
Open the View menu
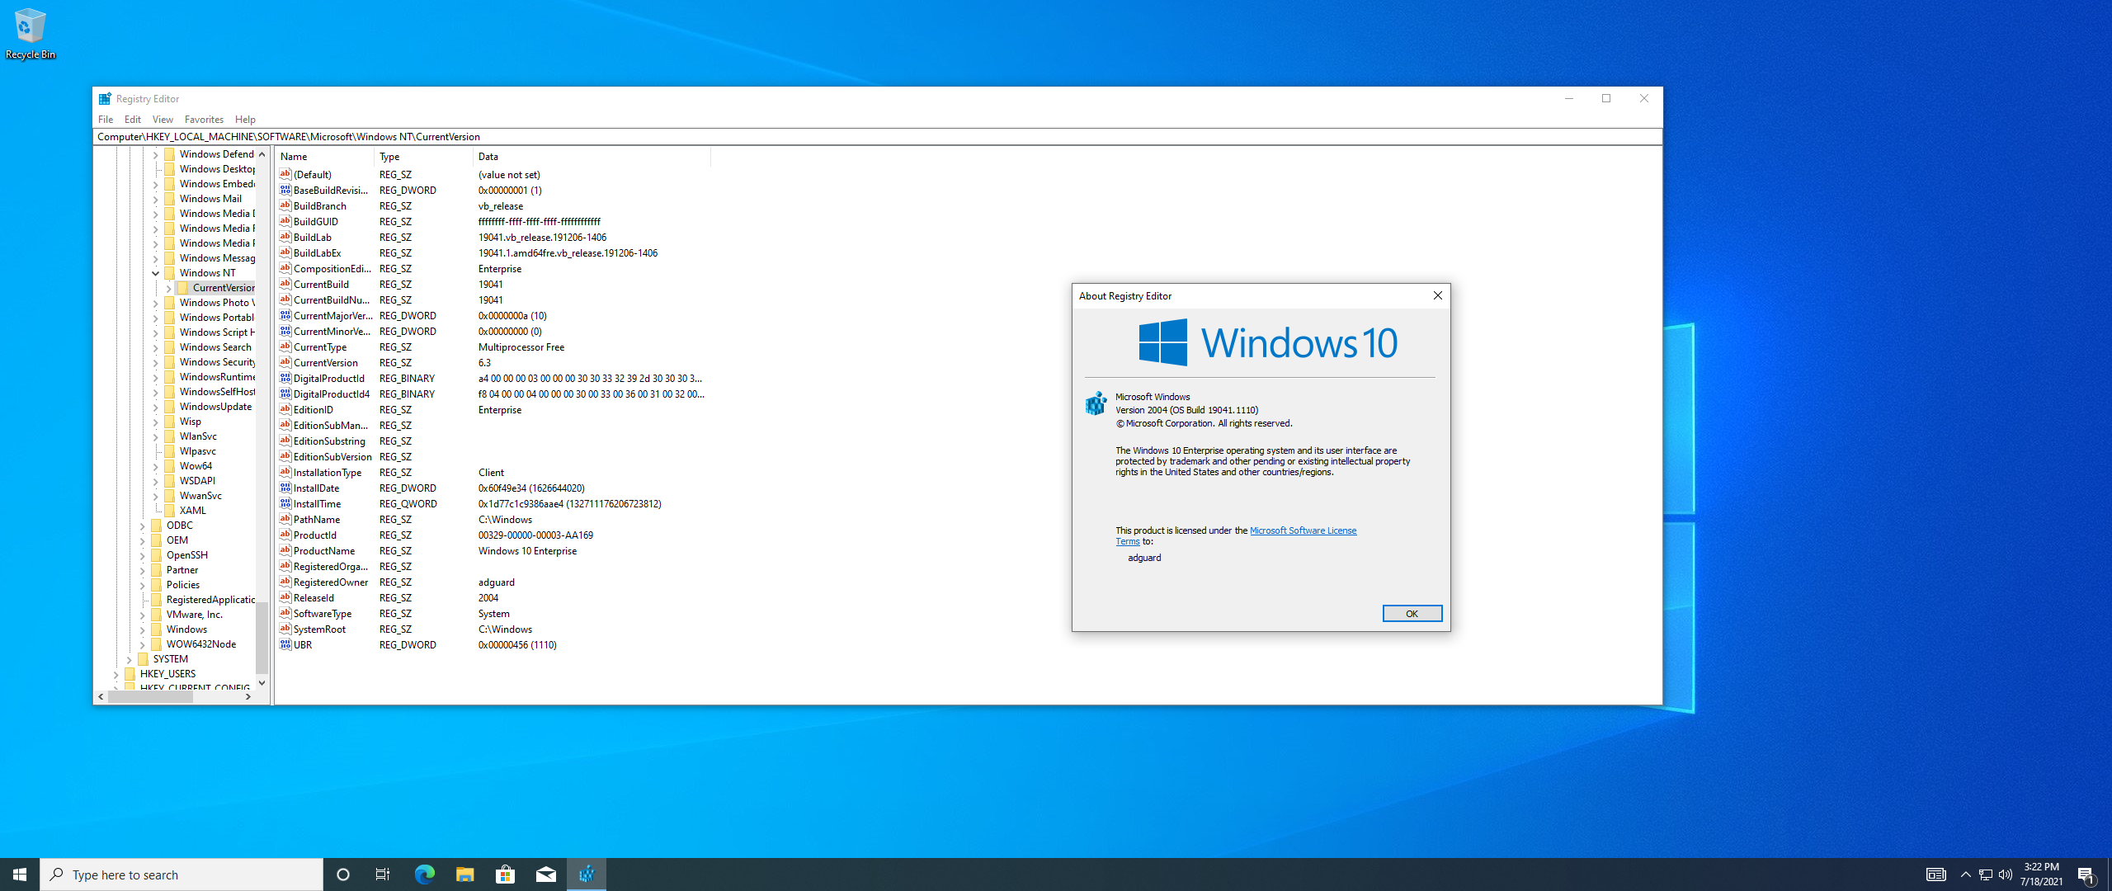click(x=163, y=120)
